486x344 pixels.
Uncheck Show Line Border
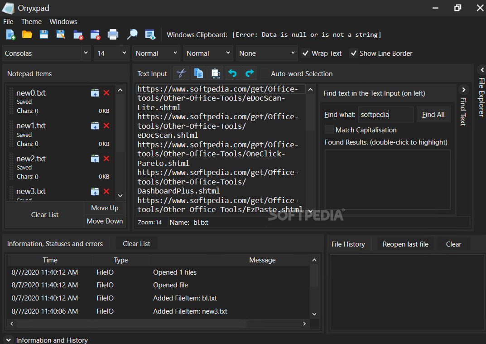tap(354, 53)
